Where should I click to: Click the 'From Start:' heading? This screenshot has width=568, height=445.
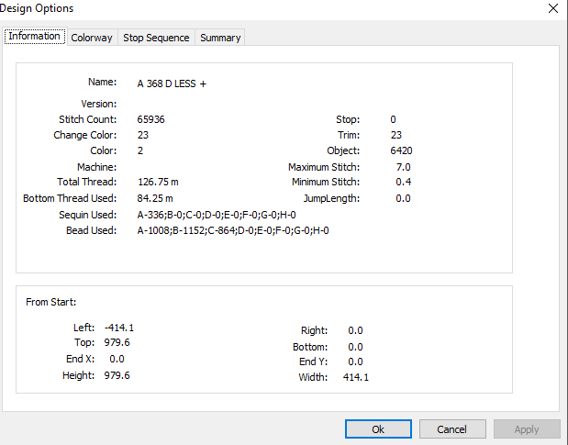(51, 303)
